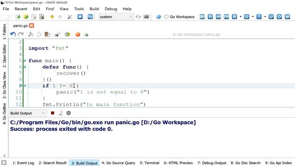The image size is (295, 166).
Task: Click the Save file icon
Action: pos(34,17)
